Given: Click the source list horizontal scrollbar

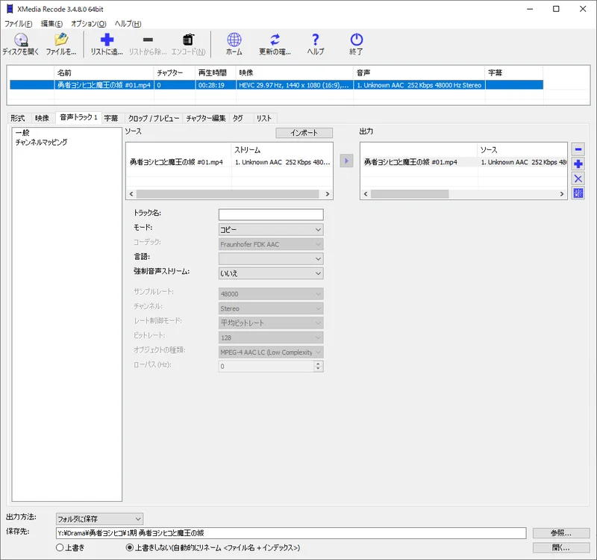Looking at the screenshot, I should pos(228,193).
